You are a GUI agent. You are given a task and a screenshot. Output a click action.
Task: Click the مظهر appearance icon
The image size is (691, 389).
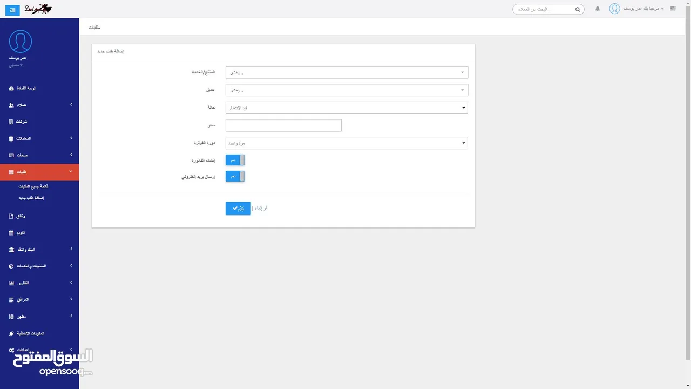11,317
